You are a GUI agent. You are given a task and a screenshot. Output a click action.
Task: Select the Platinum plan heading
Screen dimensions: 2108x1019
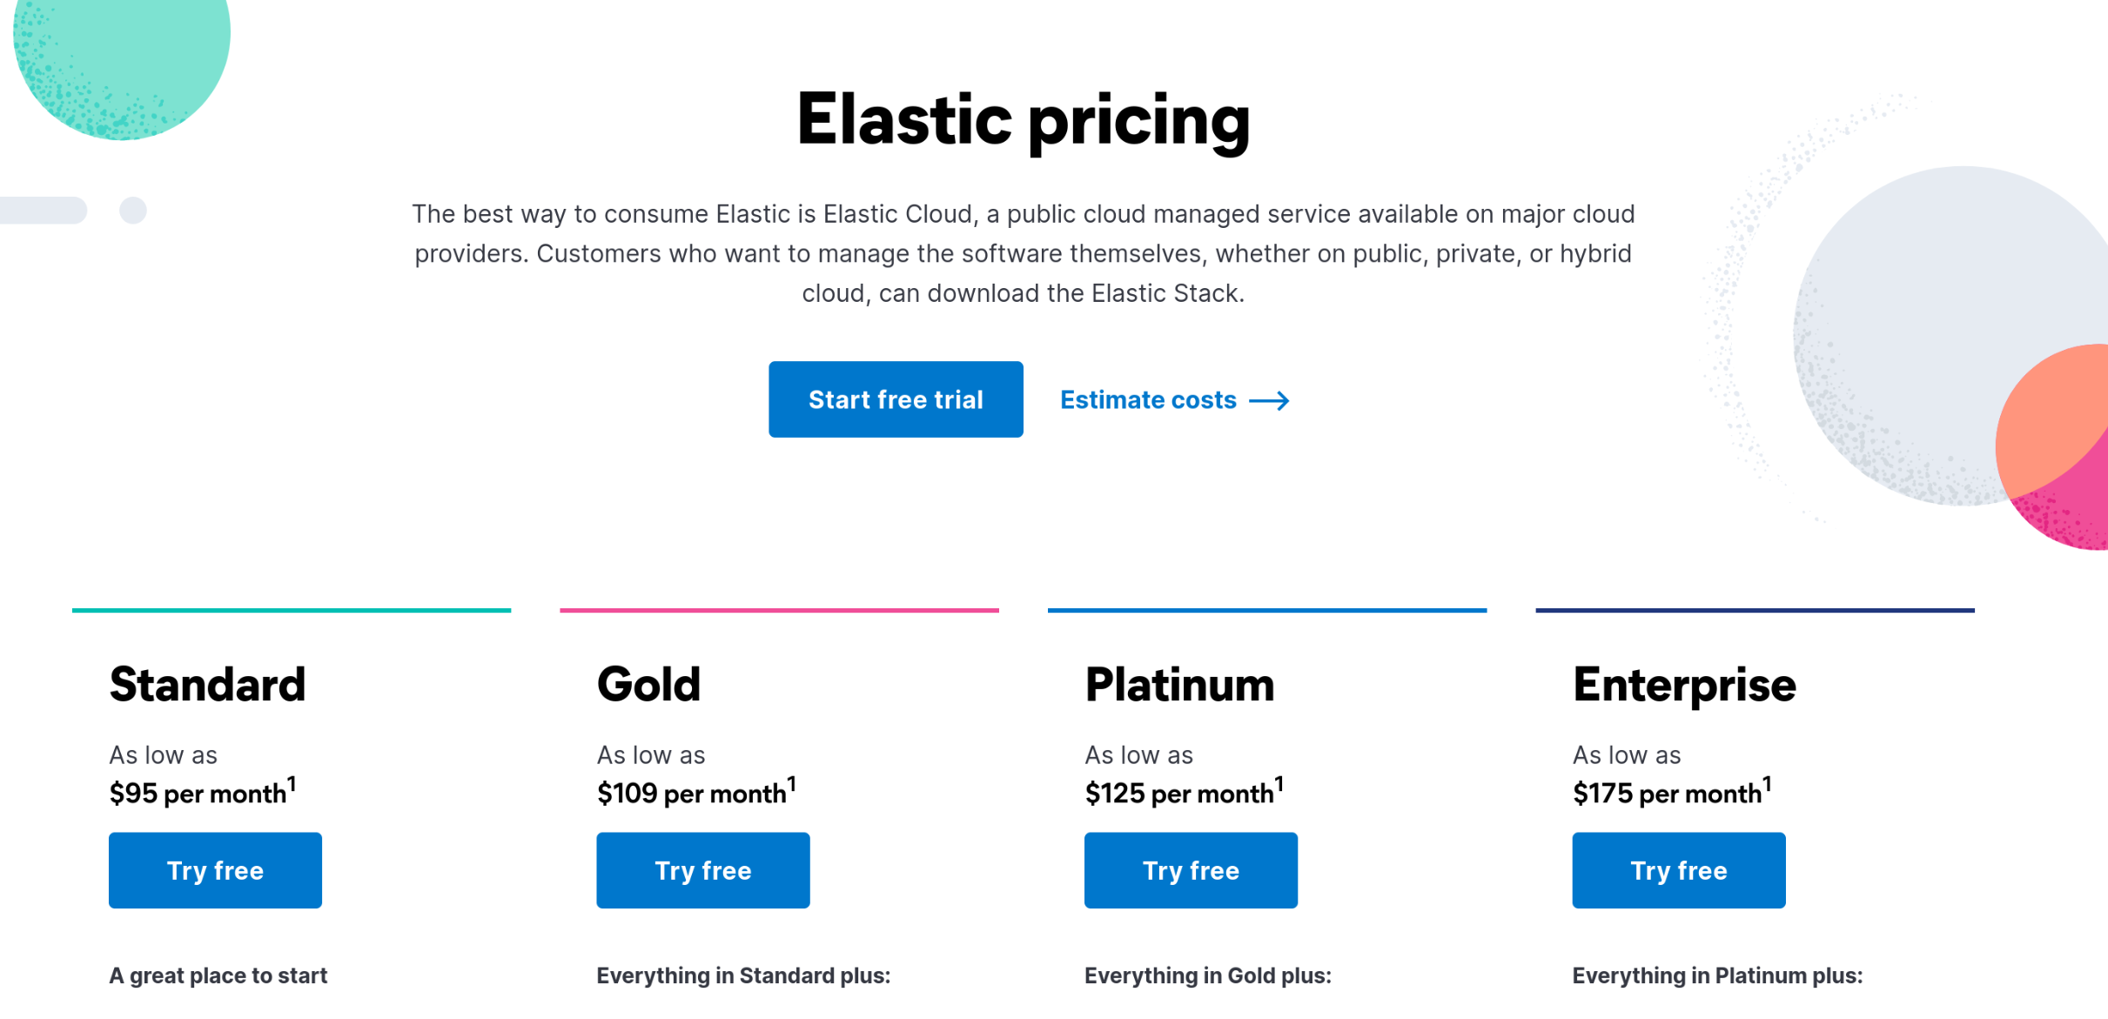1179,684
